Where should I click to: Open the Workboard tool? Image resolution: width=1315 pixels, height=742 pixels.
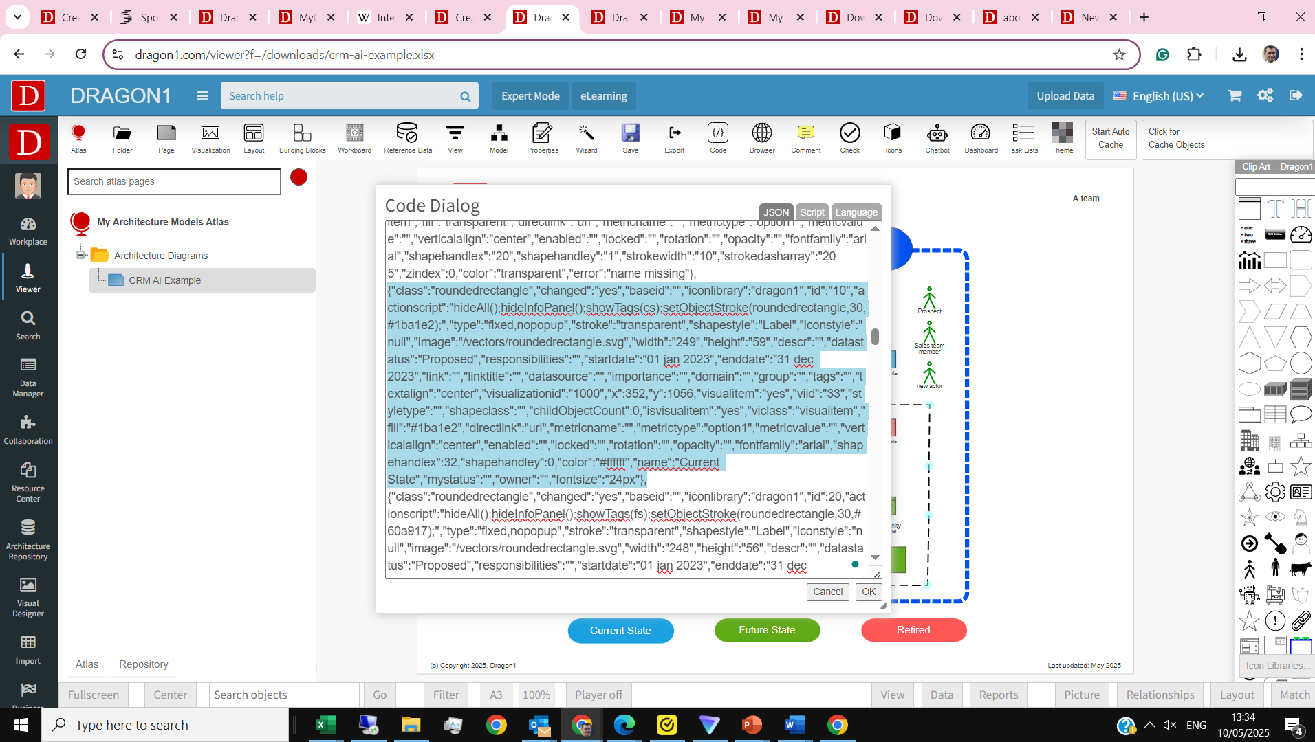tap(355, 138)
